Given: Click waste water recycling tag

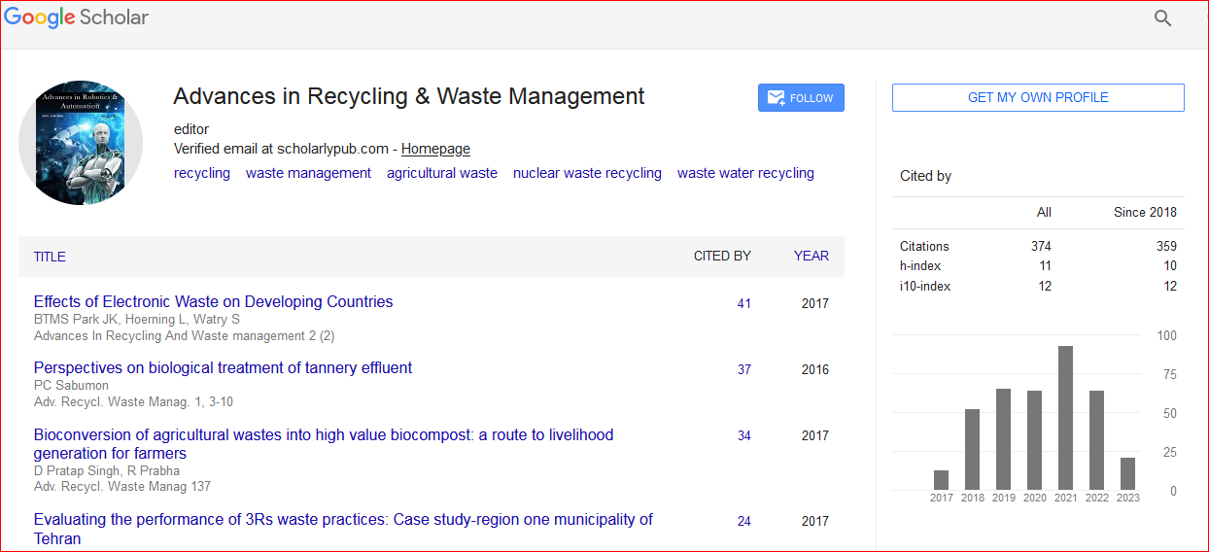Looking at the screenshot, I should coord(745,173).
